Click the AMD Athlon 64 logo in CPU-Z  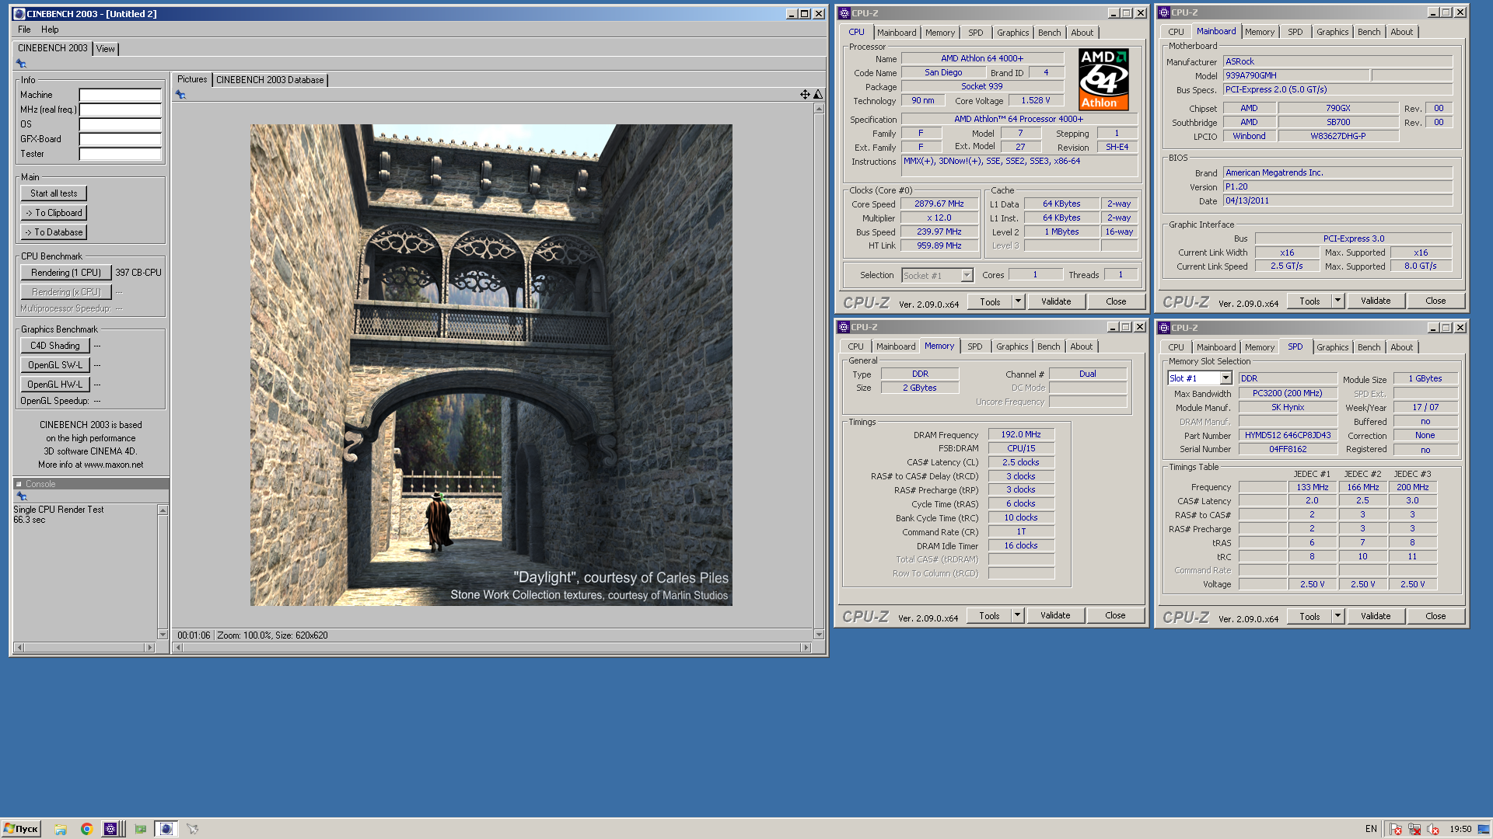point(1103,79)
